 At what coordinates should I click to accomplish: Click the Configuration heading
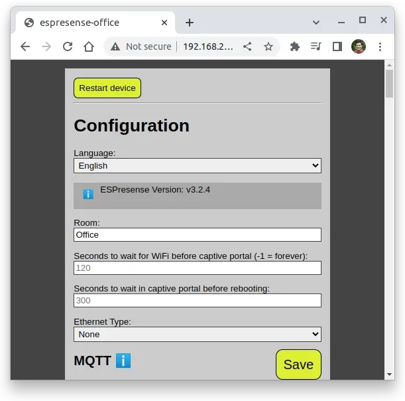131,125
